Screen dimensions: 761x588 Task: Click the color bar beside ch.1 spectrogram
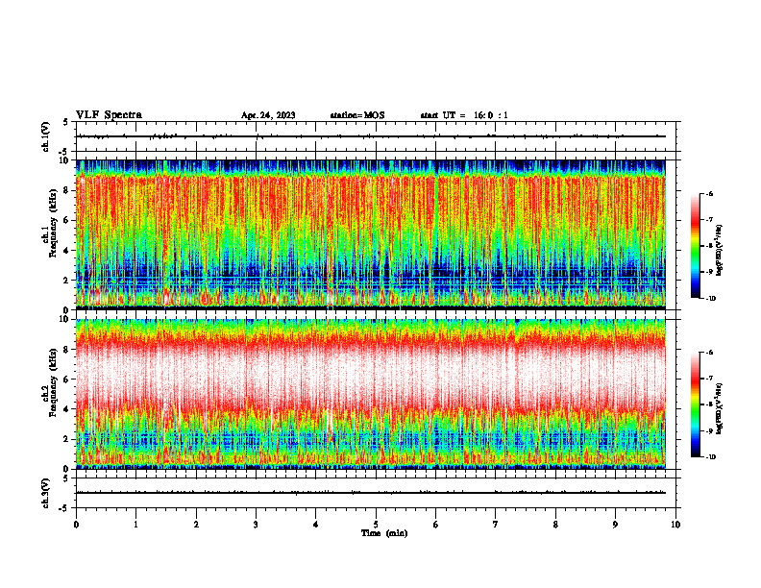[x=696, y=246]
